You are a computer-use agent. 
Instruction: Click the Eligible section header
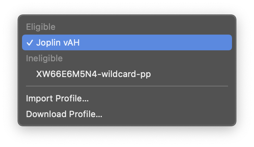coord(40,27)
